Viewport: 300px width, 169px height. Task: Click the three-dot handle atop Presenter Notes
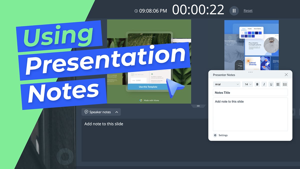(x=250, y=72)
